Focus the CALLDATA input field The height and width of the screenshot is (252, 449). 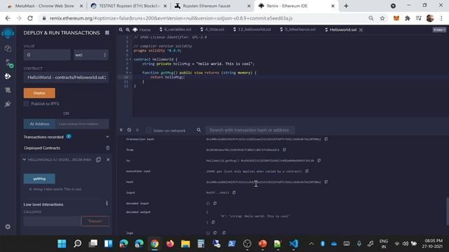coord(52,221)
